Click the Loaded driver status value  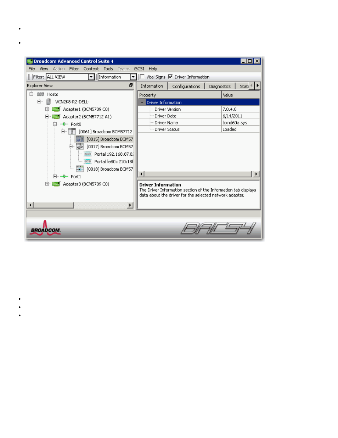(x=230, y=129)
